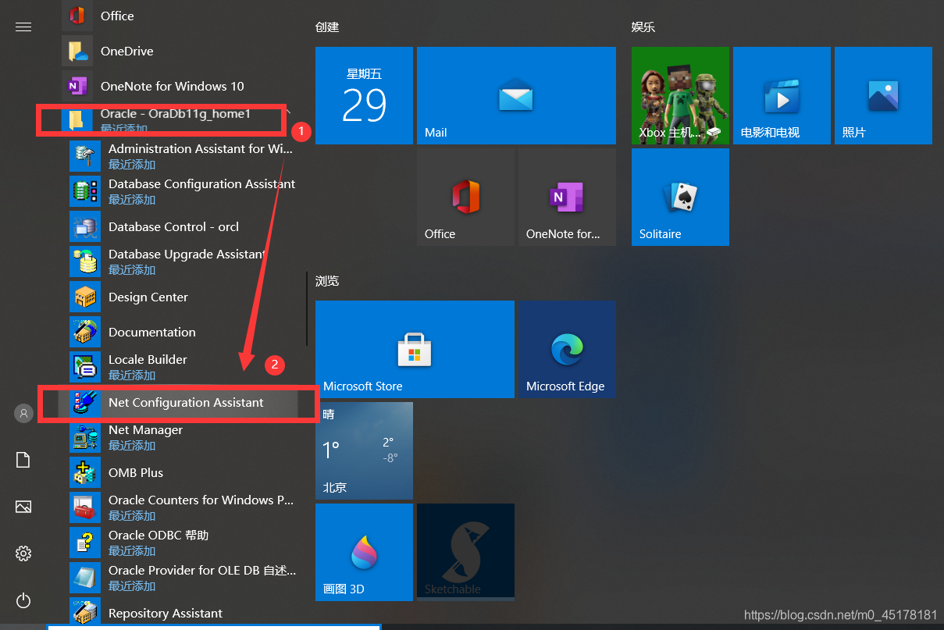Click the 浏览 group header
944x630 pixels.
(x=327, y=280)
